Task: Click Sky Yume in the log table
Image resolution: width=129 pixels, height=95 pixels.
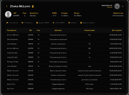Action: (10, 89)
